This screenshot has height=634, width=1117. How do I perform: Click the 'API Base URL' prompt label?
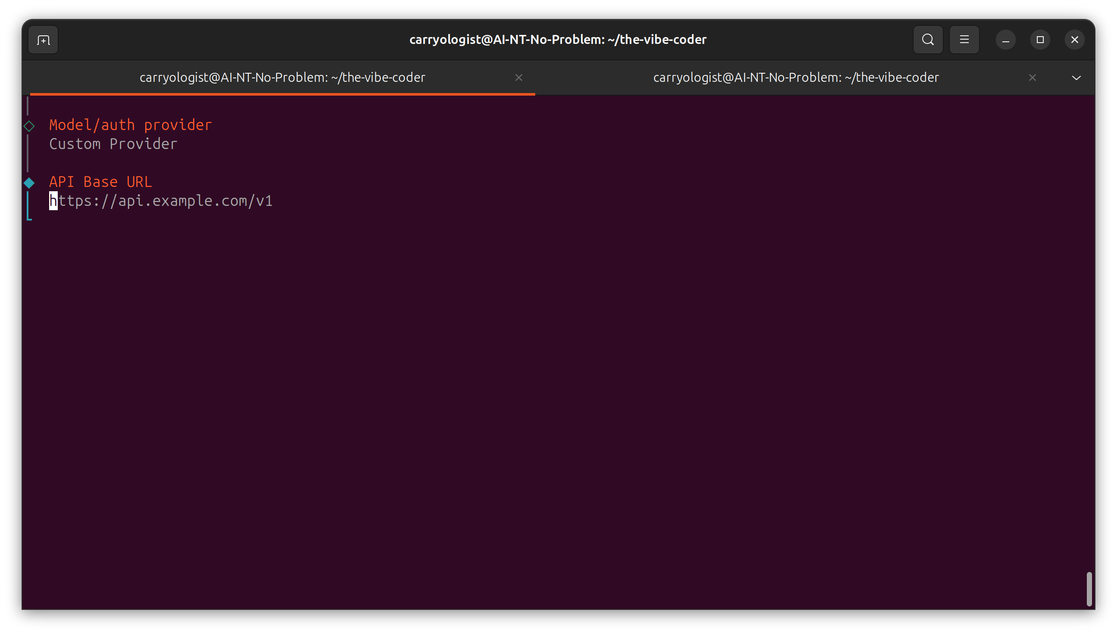100,182
